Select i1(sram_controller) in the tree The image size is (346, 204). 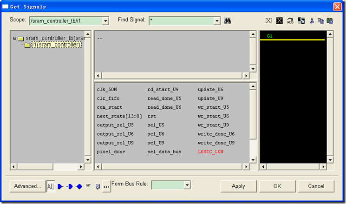(x=57, y=45)
